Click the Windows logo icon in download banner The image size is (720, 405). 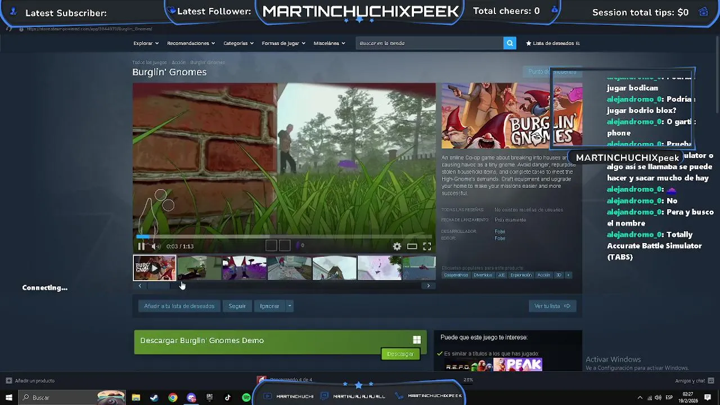tap(417, 340)
